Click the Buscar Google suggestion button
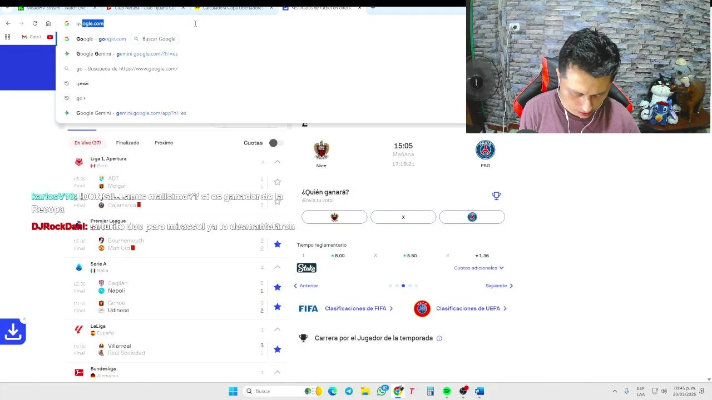Image resolution: width=712 pixels, height=400 pixels. coord(155,39)
